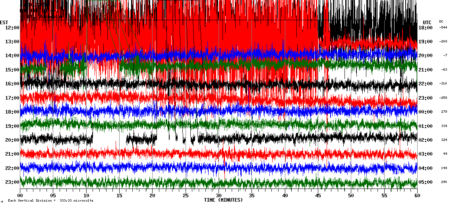449x206 pixels.
Task: Click the vertical division microvolts caption
Action: coord(50,201)
